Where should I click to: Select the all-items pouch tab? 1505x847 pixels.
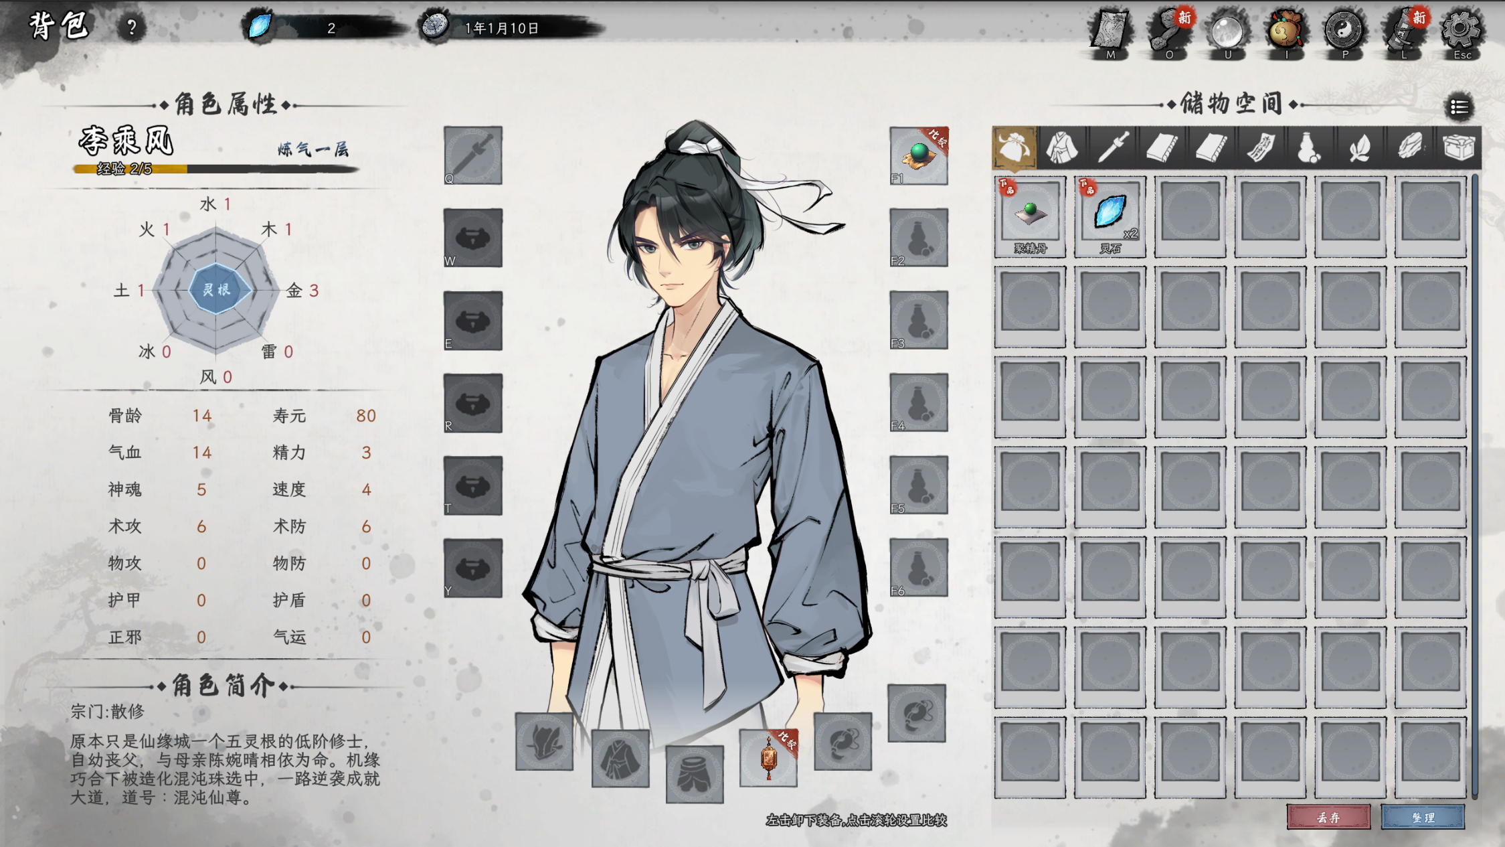[x=1014, y=147]
